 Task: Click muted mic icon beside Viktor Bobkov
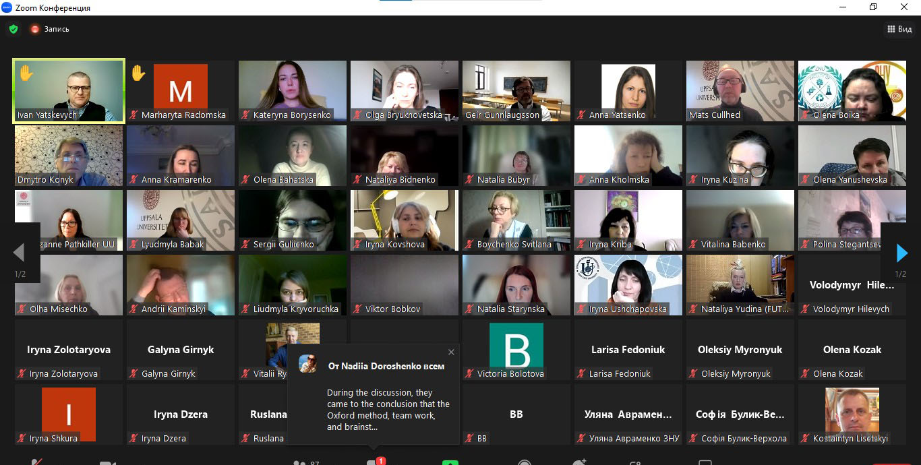point(357,309)
